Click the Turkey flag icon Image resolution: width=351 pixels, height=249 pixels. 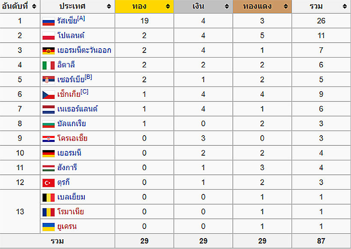tap(48, 183)
